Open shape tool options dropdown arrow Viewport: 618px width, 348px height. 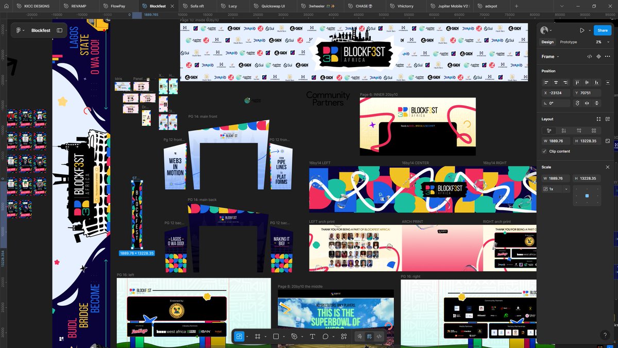coord(284,336)
